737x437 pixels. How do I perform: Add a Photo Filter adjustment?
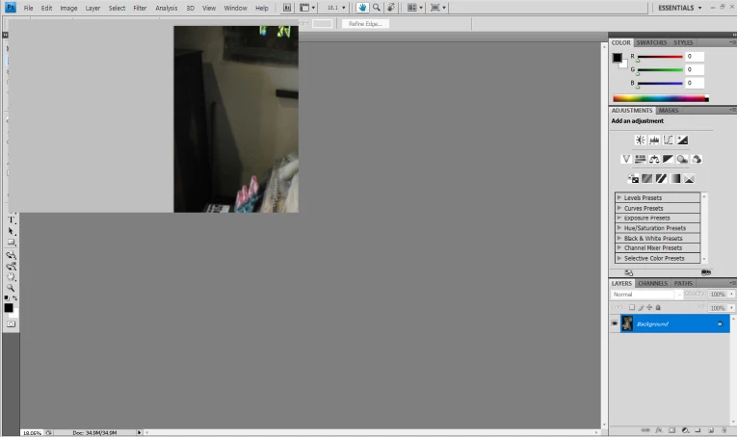pyautogui.click(x=682, y=159)
